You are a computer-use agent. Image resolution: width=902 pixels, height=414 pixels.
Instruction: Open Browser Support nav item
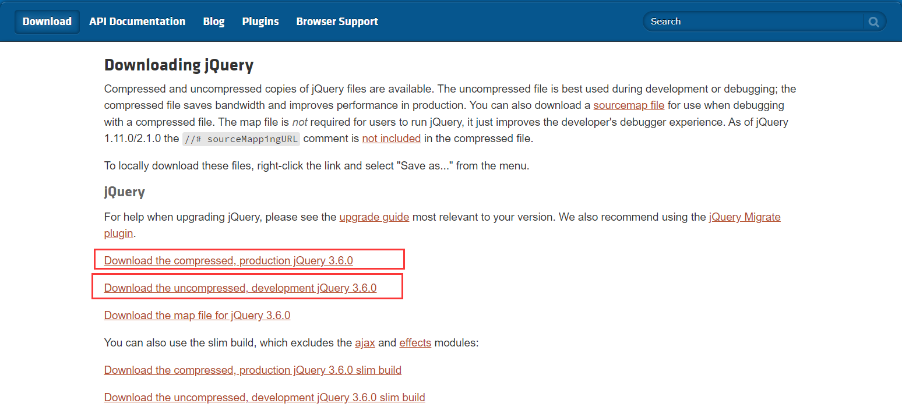tap(337, 22)
